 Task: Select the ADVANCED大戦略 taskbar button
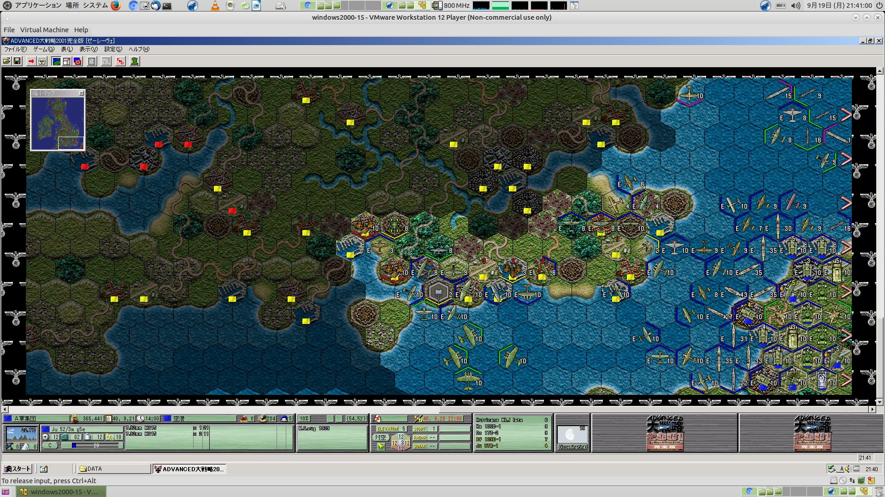click(189, 469)
